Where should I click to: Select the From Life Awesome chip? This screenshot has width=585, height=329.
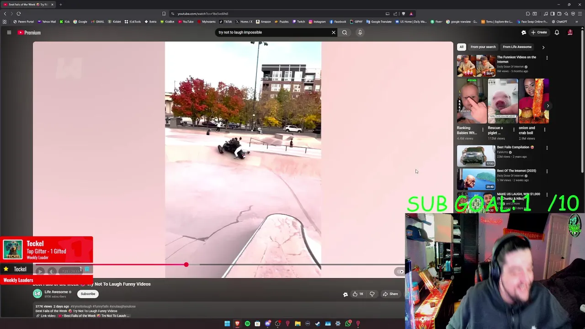517,47
